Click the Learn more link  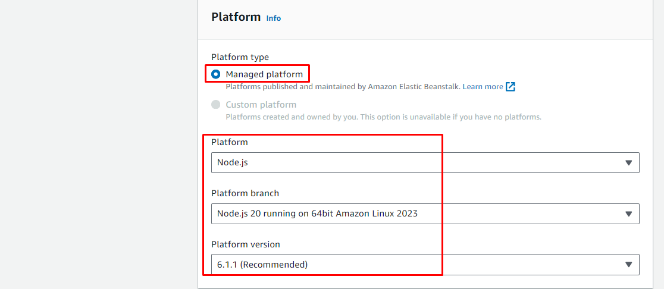click(483, 87)
